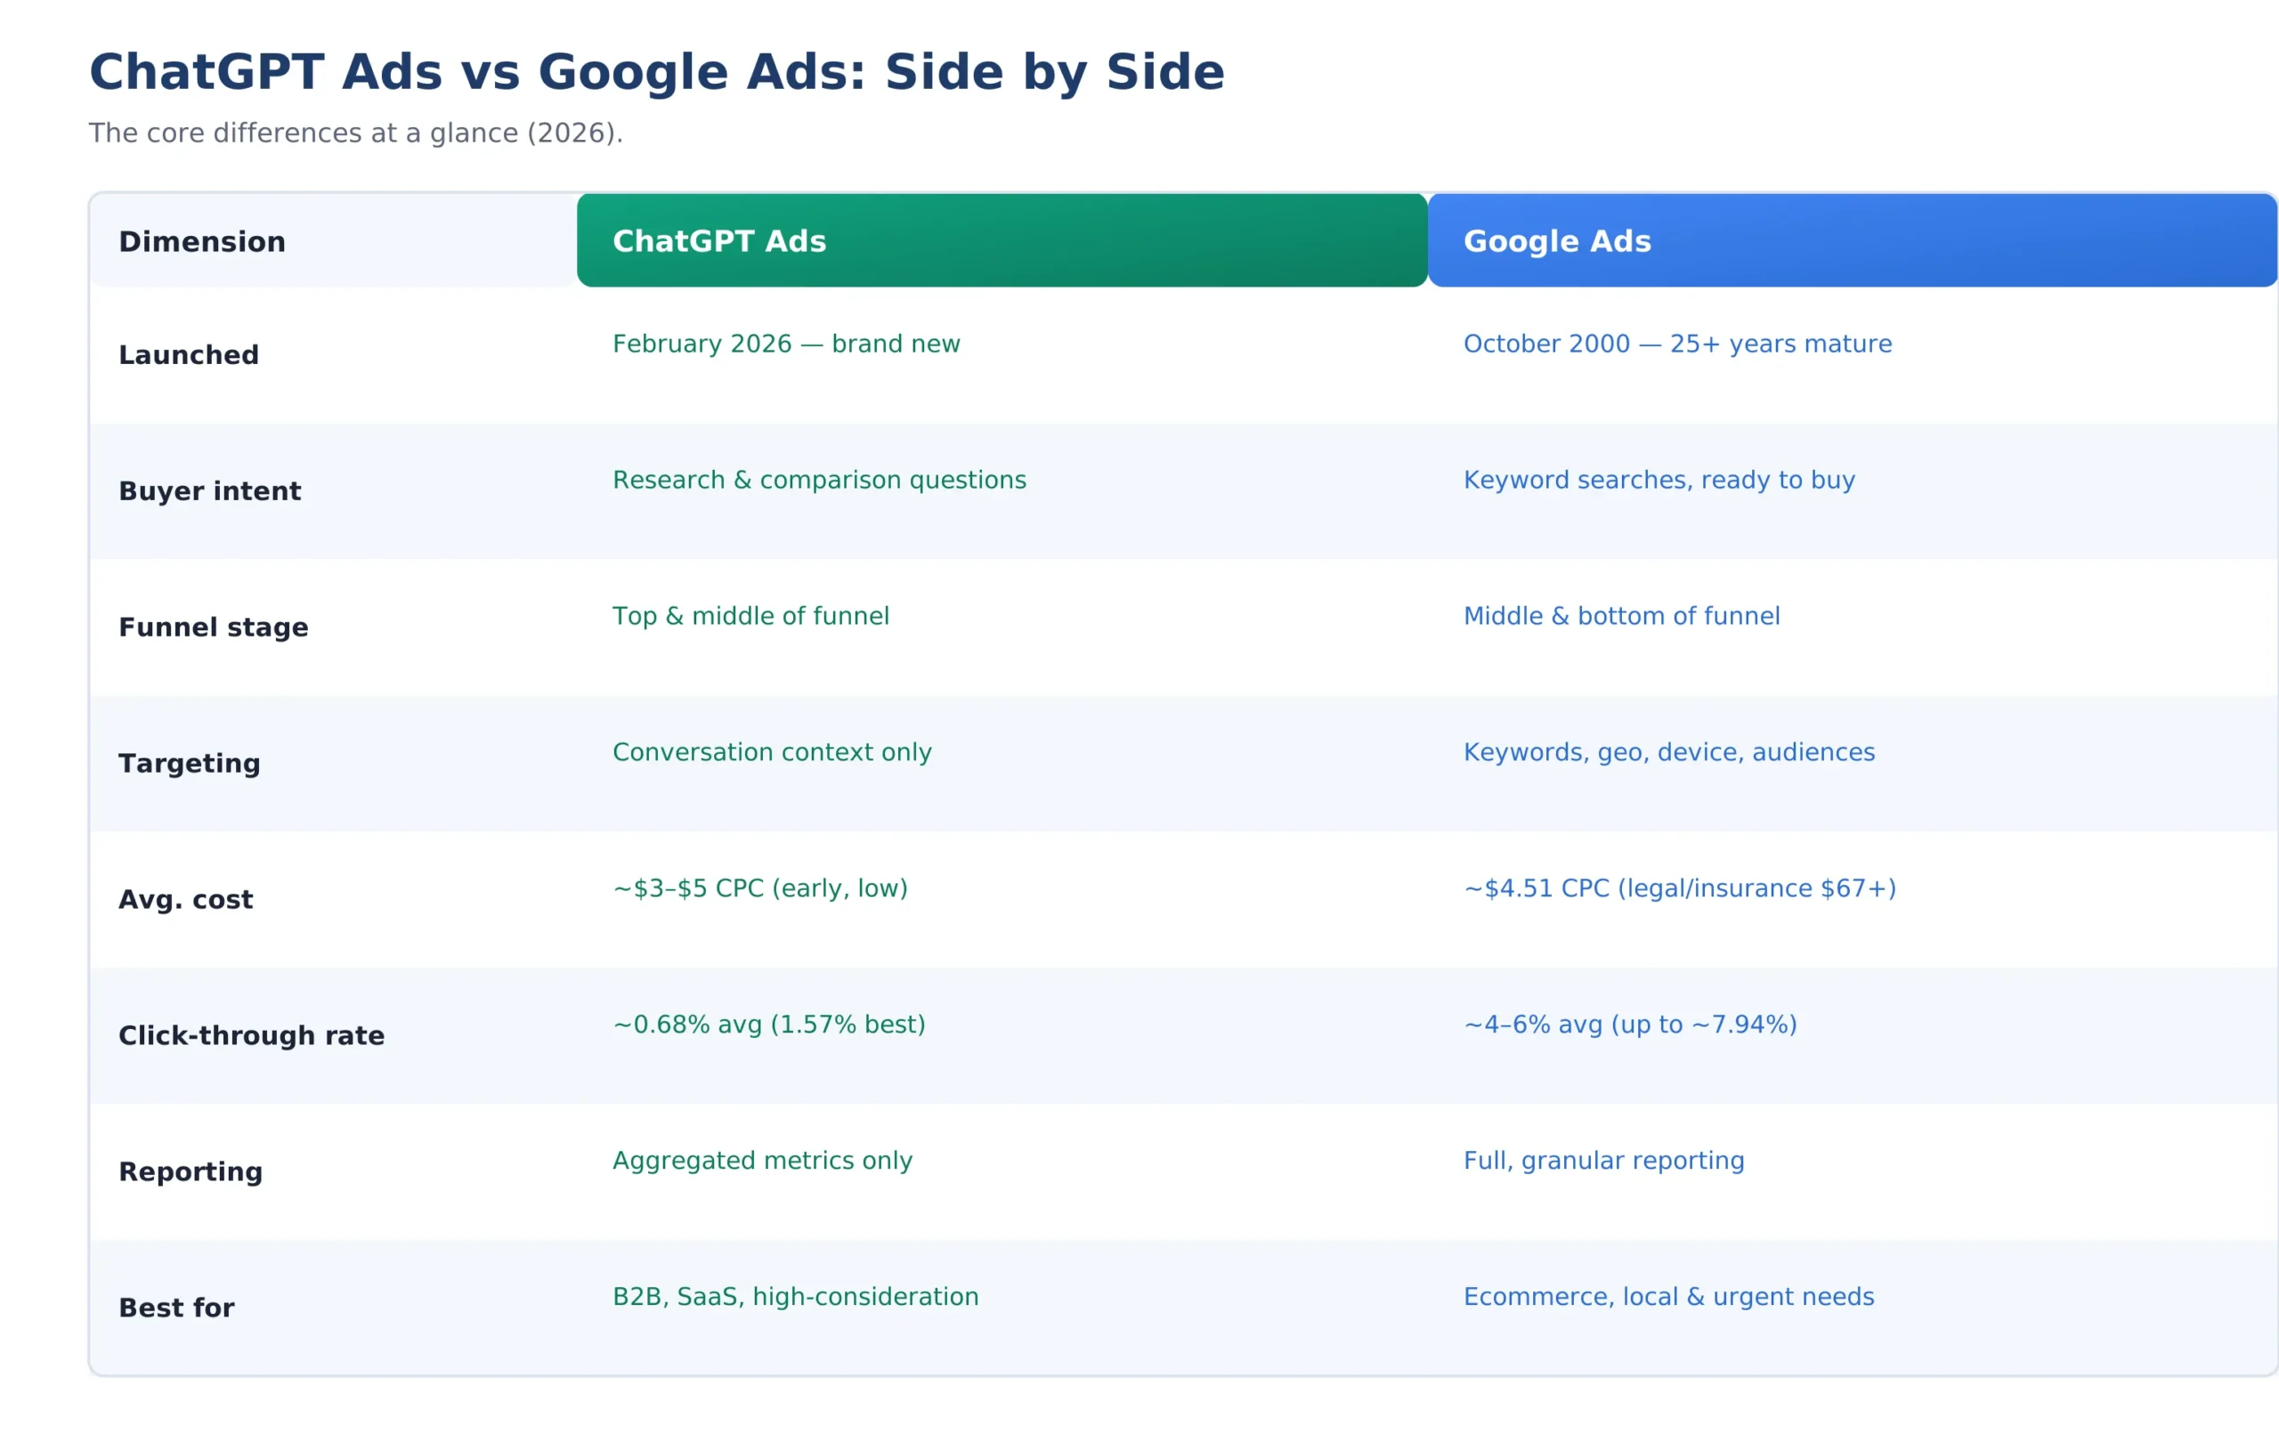Select 'Keyword searches, ready to buy' cell
This screenshot has height=1450, width=2279.
click(1659, 481)
